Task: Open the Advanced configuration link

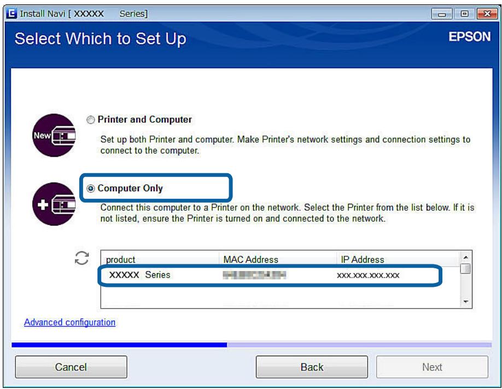Action: 70,322
